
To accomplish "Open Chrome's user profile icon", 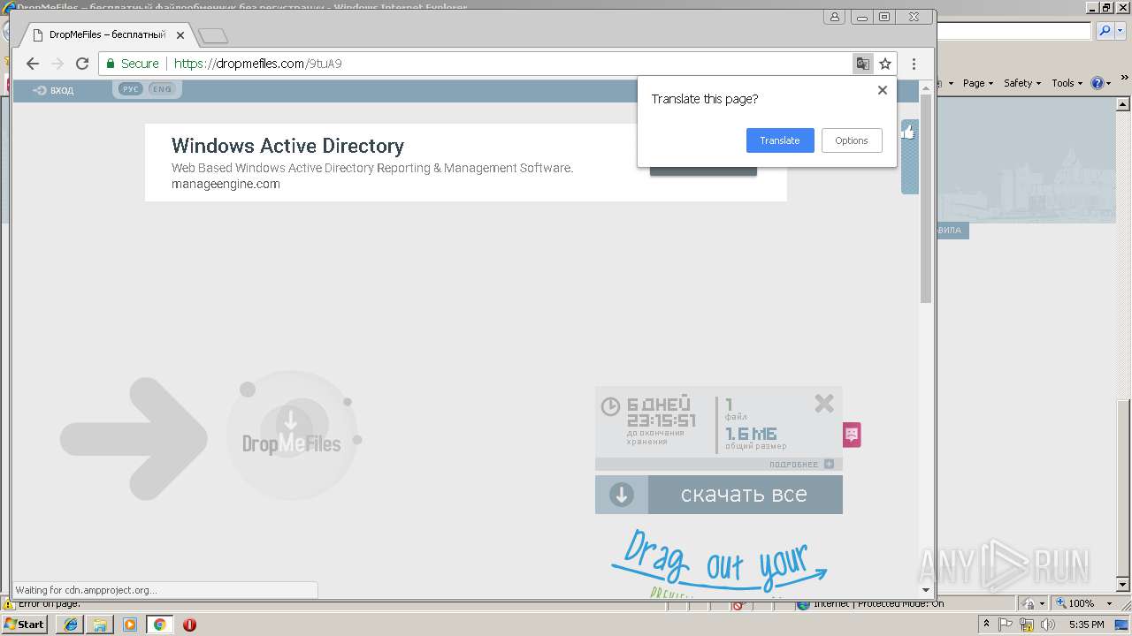I will pyautogui.click(x=835, y=16).
